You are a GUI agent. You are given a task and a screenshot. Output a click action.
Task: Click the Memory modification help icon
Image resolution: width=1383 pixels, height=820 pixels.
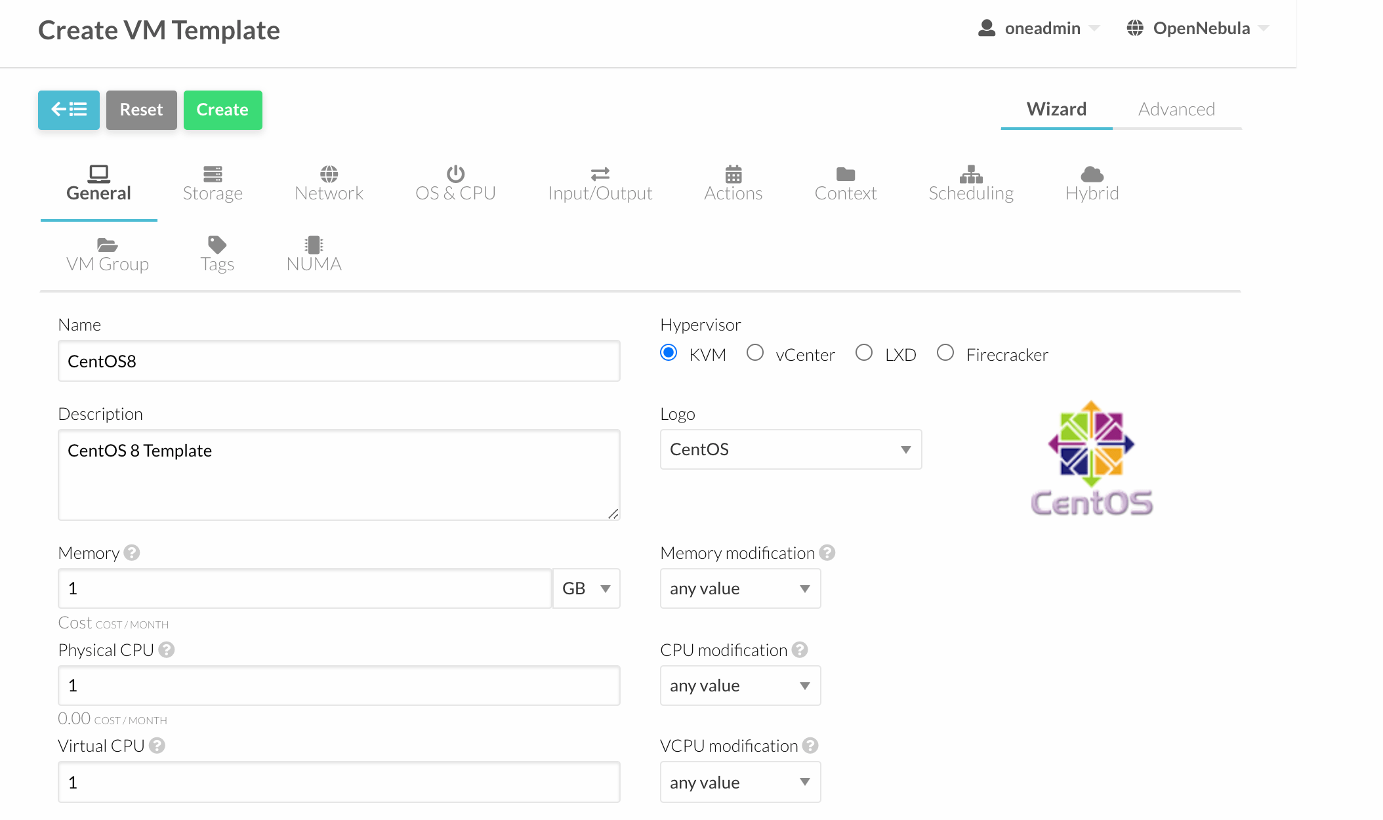point(827,553)
